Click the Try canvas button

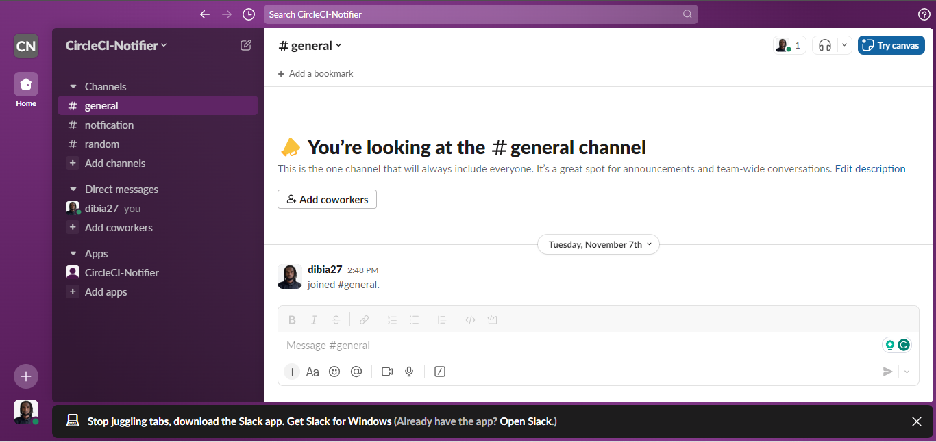point(891,45)
